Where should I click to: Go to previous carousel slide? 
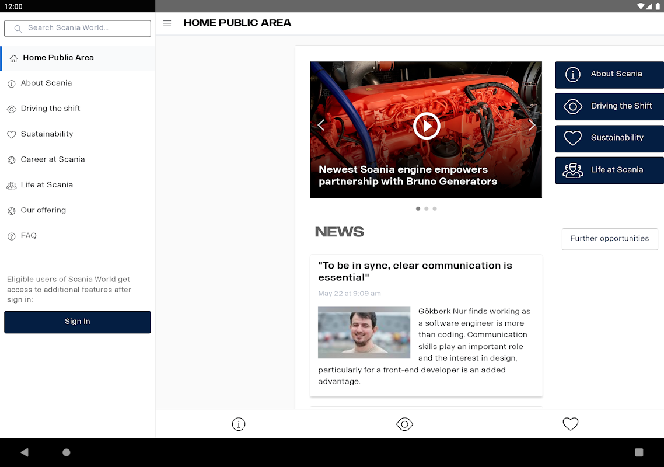pyautogui.click(x=321, y=124)
